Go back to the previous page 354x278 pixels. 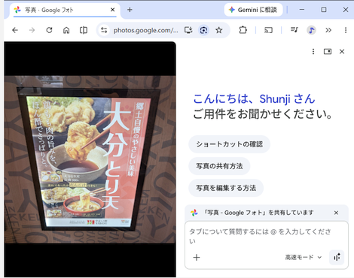(15, 30)
